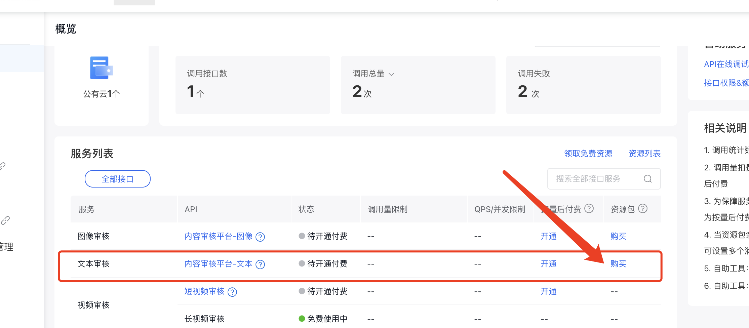Click 免费使用中 status in 长视频审核 row

tap(323, 319)
